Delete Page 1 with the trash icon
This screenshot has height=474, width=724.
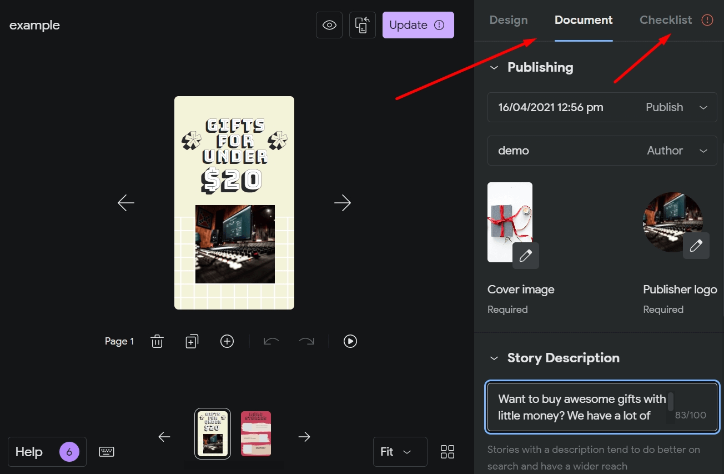coord(157,341)
